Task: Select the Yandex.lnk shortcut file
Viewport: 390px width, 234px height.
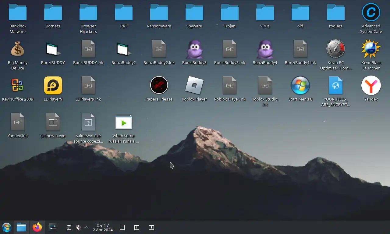Action: point(18,122)
